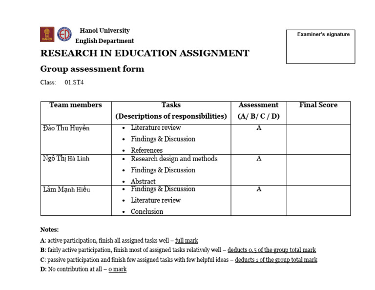Click the 'Hanoi University' header text
This screenshot has height=290, width=375.
coord(105,31)
